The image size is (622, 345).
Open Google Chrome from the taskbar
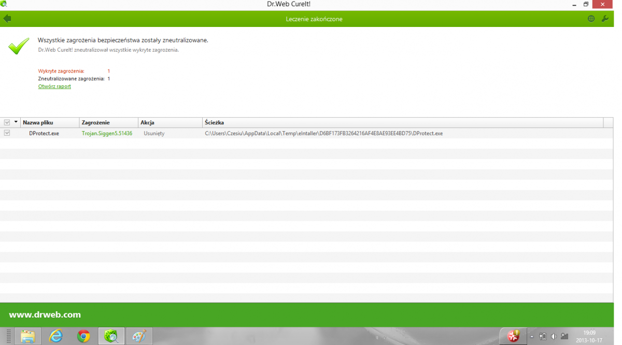(x=83, y=336)
